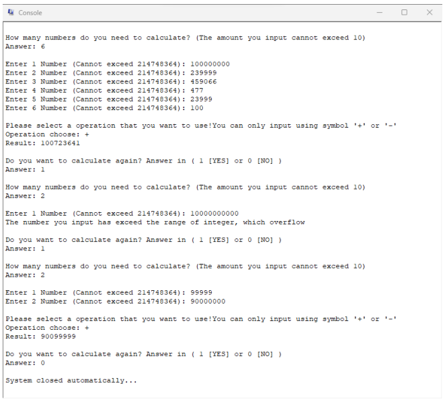Click the 'Answer: 0' line
445x401 pixels.
[25, 363]
